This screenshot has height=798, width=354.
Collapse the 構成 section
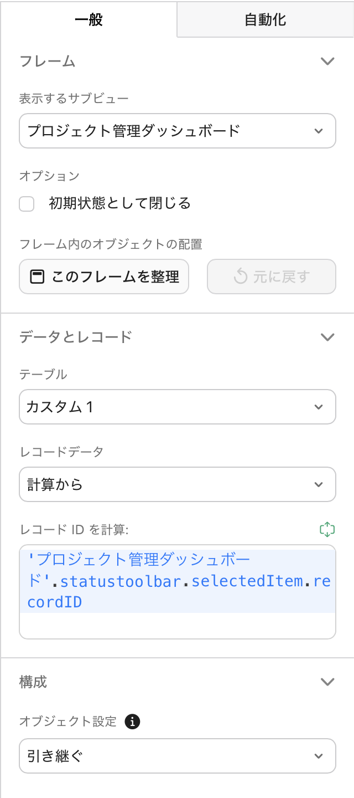[329, 682]
